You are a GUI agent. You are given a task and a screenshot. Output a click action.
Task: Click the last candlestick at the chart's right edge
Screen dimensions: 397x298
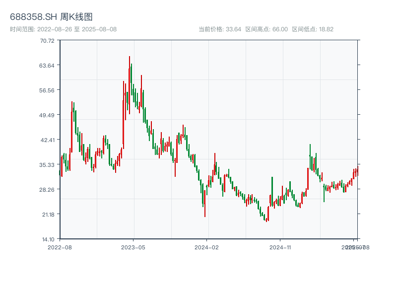(357, 171)
